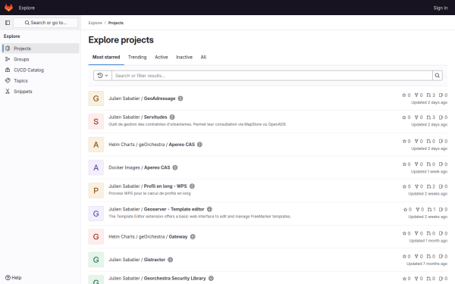
Task: Click the Help link at bottom
Action: coord(14,278)
